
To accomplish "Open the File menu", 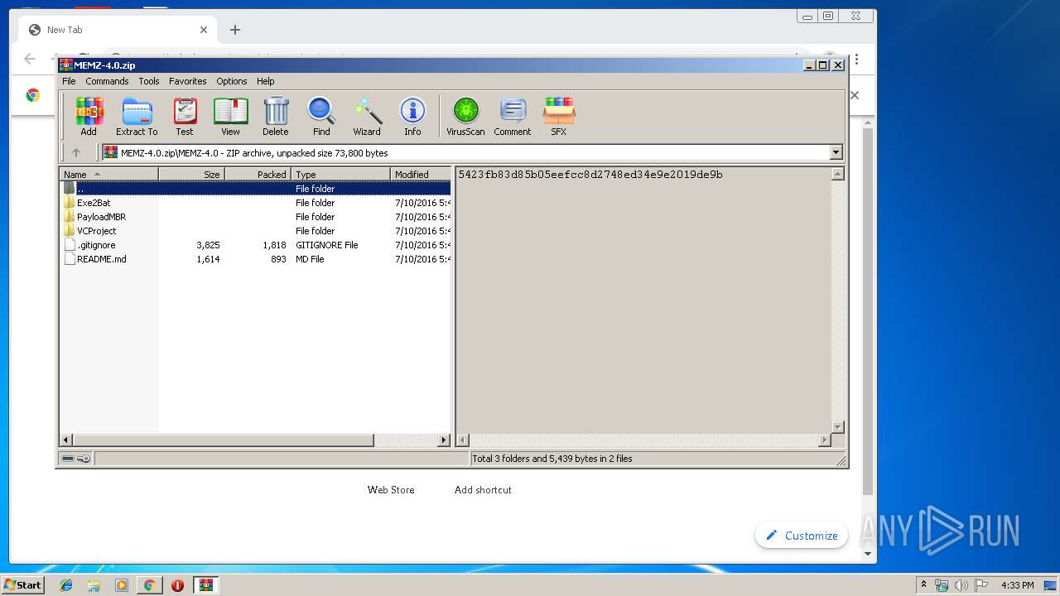I will [69, 81].
